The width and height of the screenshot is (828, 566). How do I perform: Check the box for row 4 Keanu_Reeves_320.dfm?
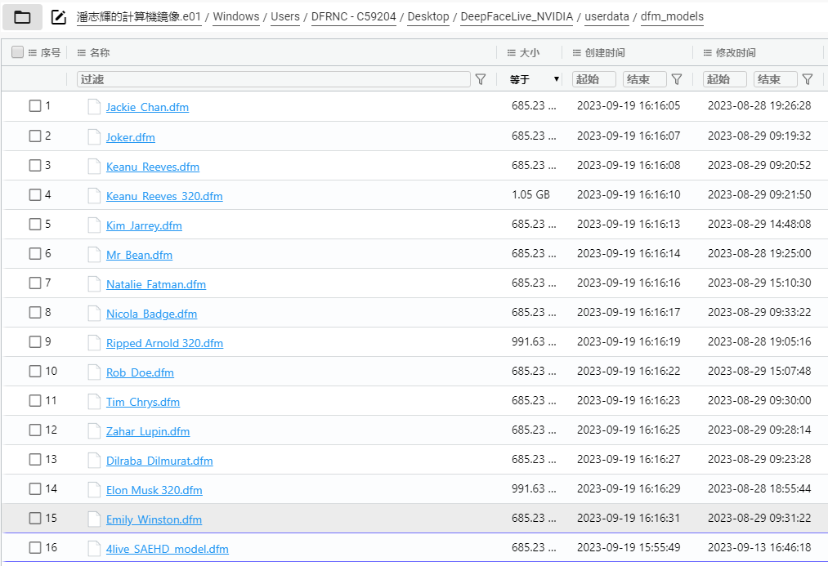[35, 194]
